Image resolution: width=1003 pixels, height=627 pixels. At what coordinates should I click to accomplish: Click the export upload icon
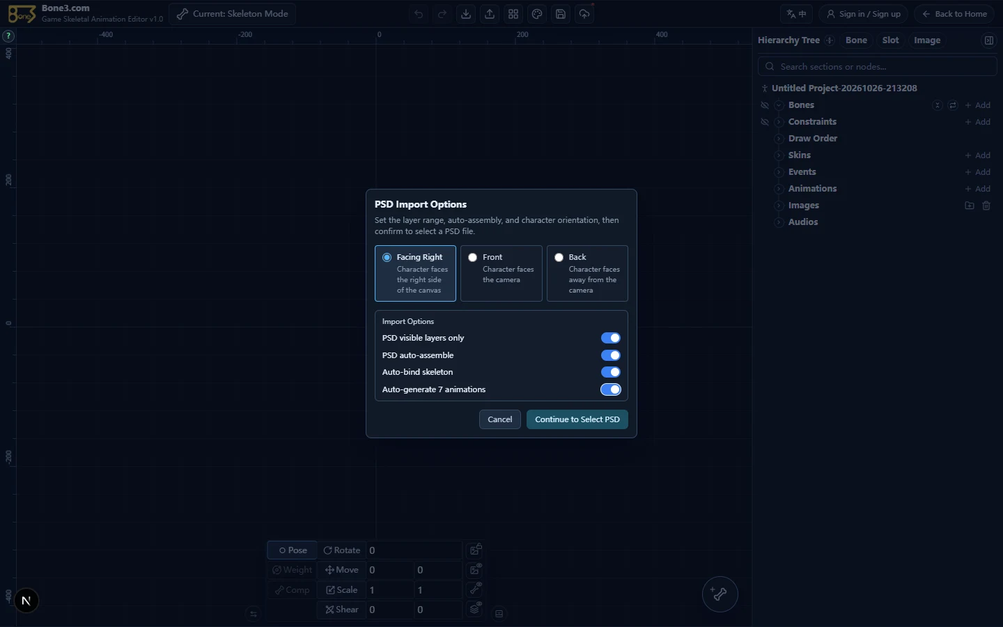490,14
